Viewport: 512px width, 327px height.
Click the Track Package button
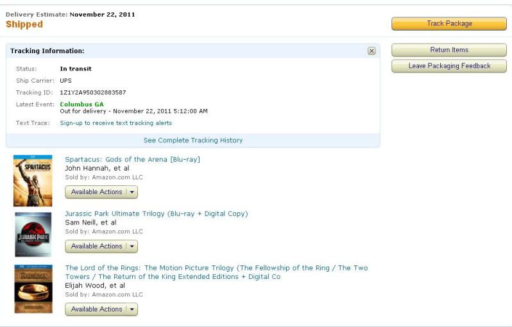point(449,24)
